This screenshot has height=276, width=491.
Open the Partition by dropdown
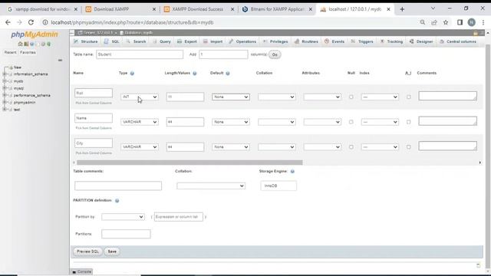click(123, 217)
